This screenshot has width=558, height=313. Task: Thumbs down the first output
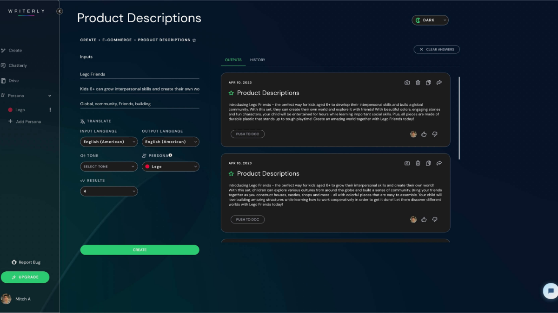click(x=435, y=134)
